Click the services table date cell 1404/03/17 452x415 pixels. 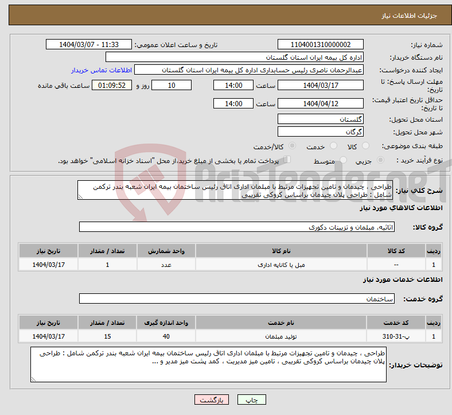48,336
